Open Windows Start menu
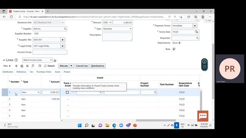Viewport: 246px width, 138px height. [80, 125]
